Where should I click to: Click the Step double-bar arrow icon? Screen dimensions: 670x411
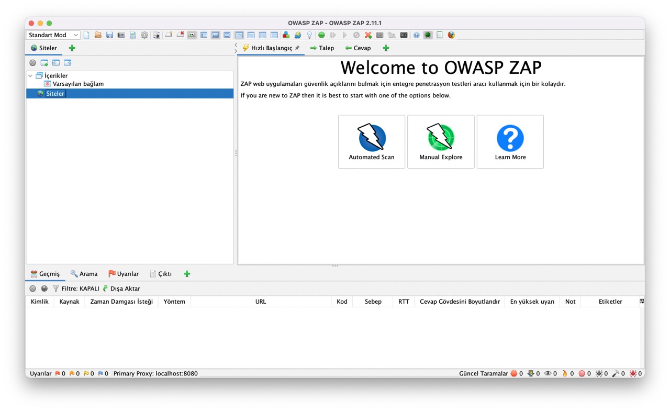tap(333, 35)
